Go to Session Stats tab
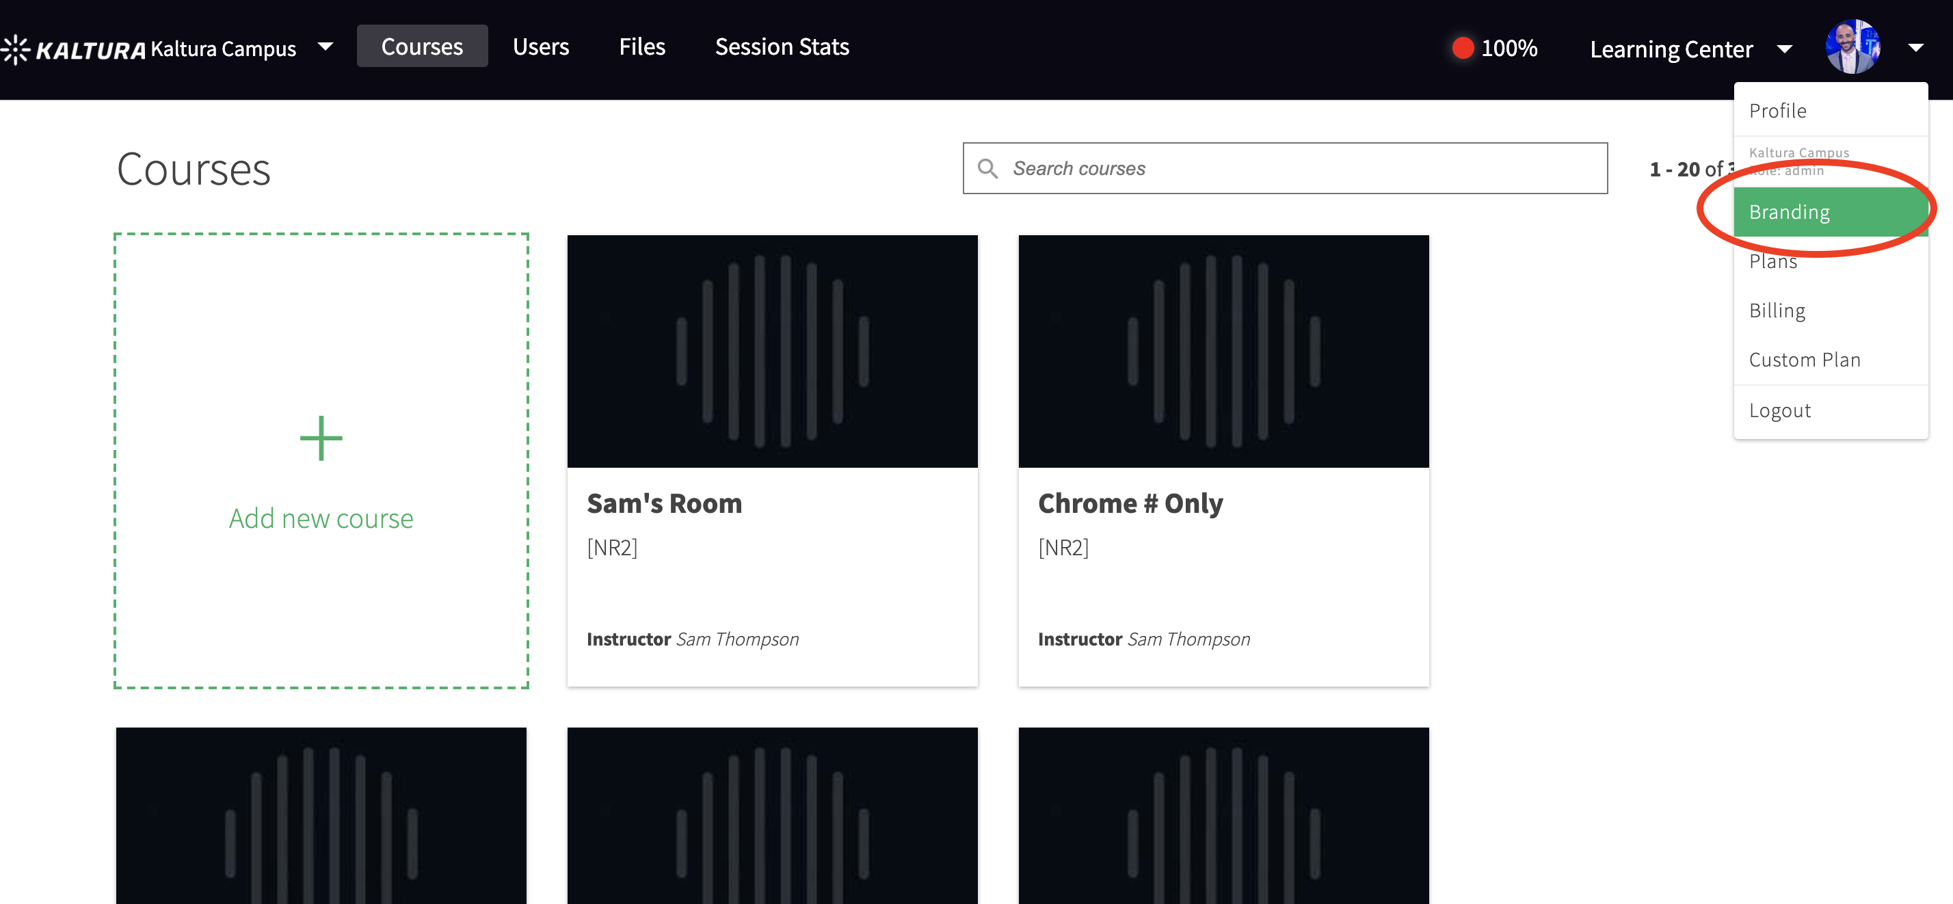1953x904 pixels. (781, 47)
